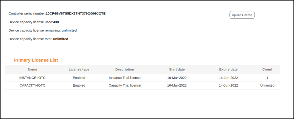Click the Primary License List heading
294x119 pixels.
pos(36,60)
